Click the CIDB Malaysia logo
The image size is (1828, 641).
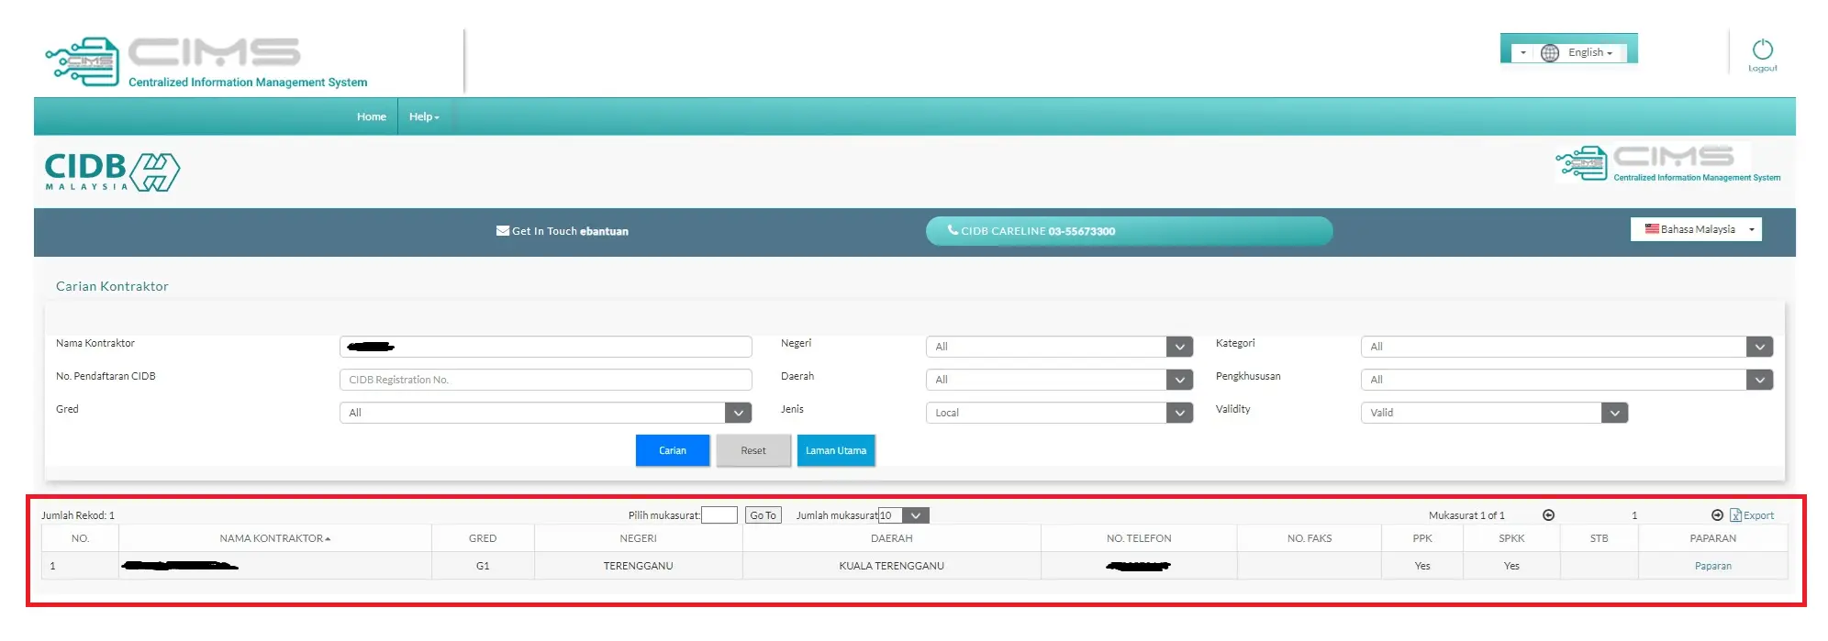112,171
